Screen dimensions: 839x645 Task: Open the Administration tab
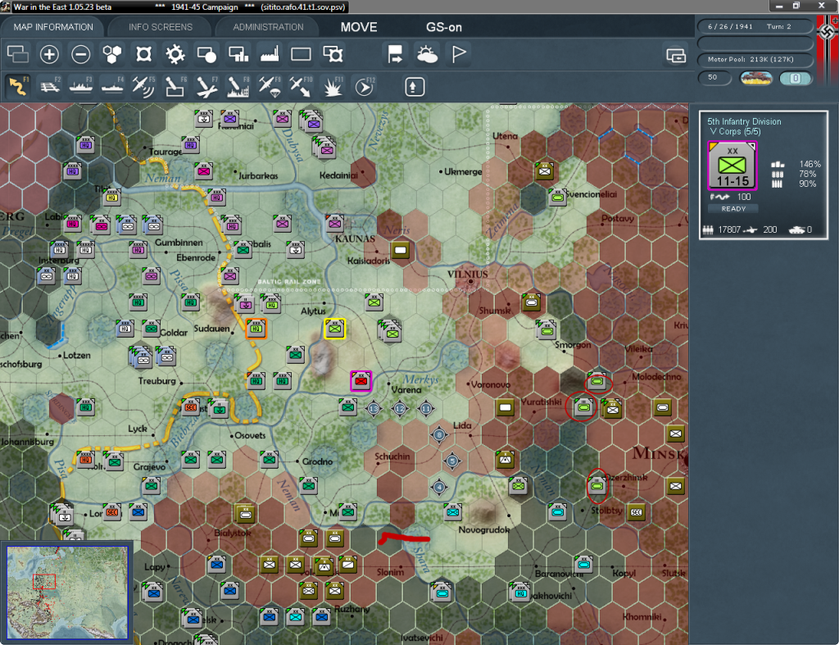pyautogui.click(x=268, y=27)
